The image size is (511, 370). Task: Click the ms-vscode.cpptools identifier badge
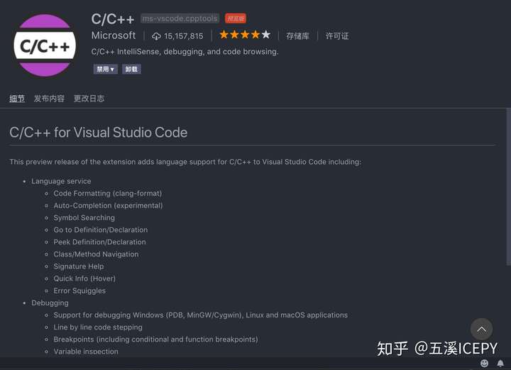coord(180,18)
